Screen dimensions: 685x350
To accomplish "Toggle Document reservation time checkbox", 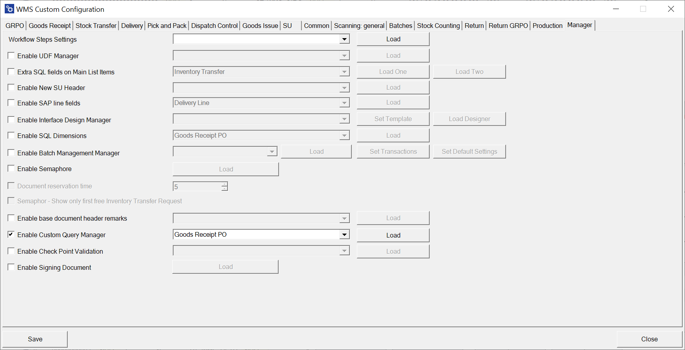I will coord(11,186).
